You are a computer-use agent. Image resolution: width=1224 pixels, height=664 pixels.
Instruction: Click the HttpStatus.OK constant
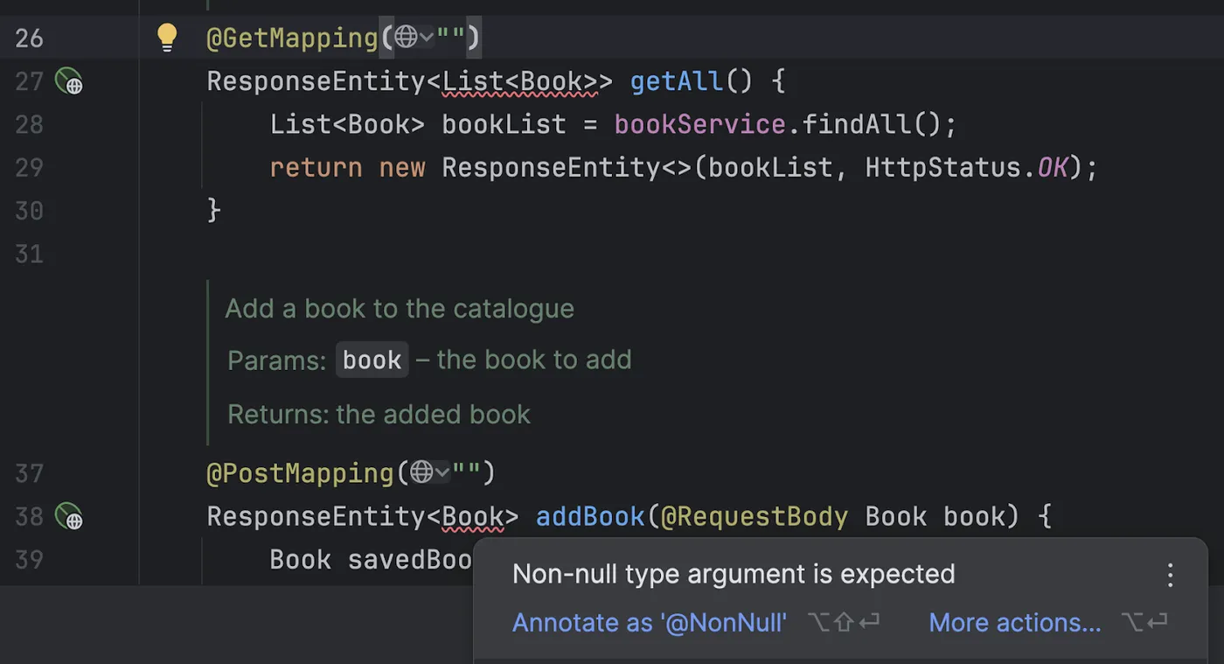tap(1054, 167)
